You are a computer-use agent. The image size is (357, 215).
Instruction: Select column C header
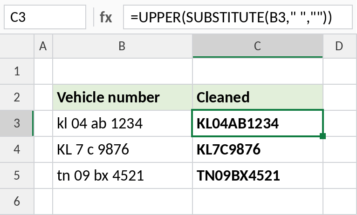258,46
